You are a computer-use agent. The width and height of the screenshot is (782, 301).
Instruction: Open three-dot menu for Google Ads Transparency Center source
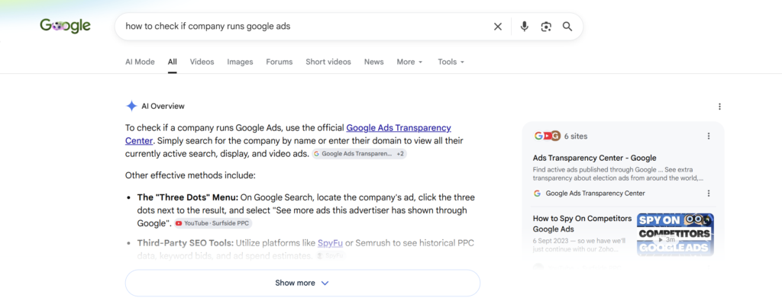click(x=709, y=194)
